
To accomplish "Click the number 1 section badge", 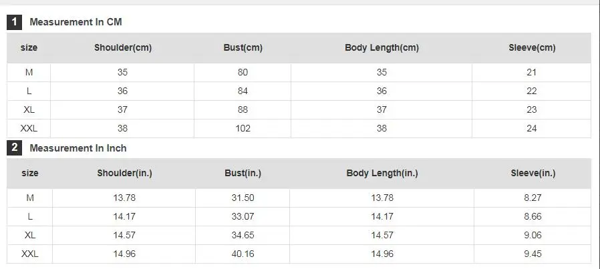I will pyautogui.click(x=14, y=22).
